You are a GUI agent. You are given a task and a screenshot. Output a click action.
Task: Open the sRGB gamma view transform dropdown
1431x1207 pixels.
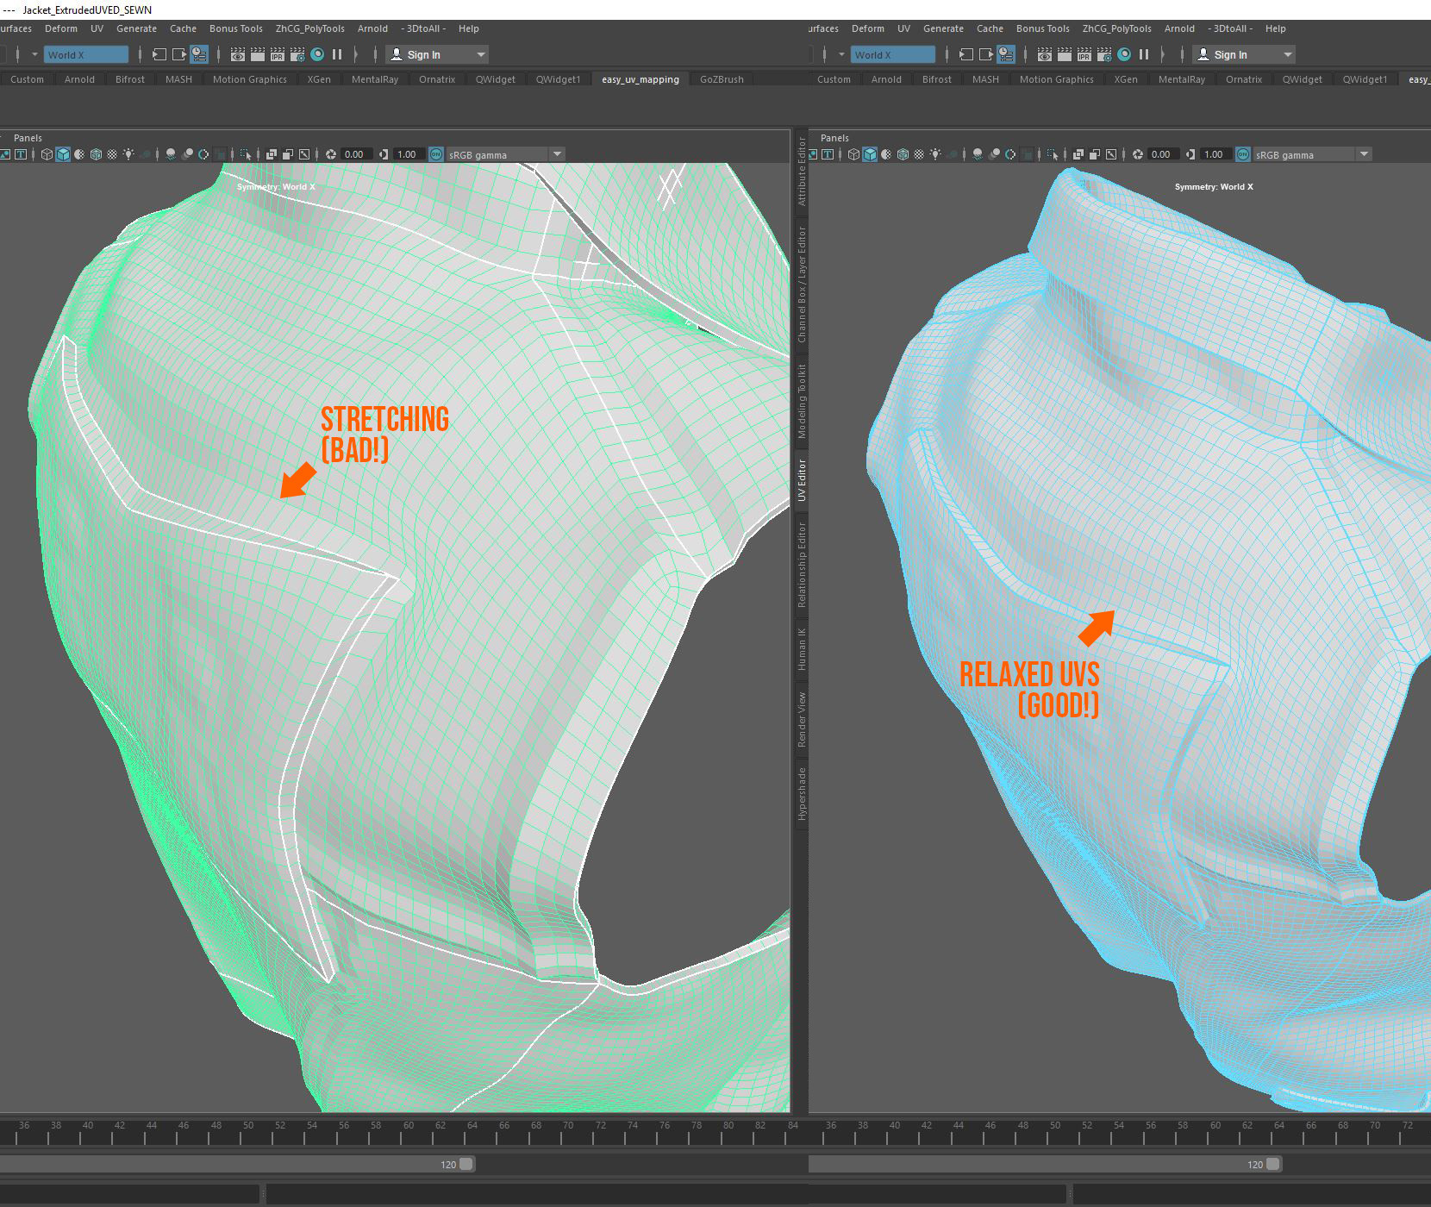(x=557, y=154)
